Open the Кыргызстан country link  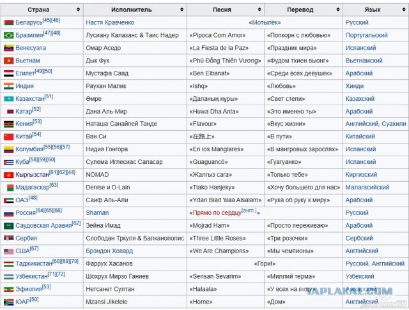[x=32, y=175]
